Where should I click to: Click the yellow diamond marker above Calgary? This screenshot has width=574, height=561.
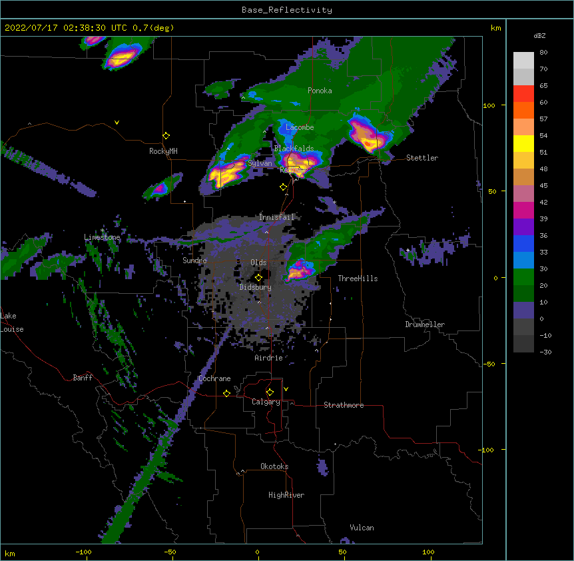[270, 392]
